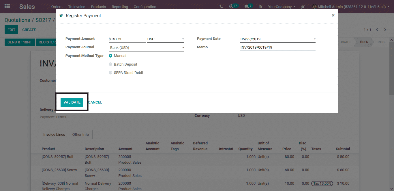Switch to the Other Info tab
The image size is (394, 191).
click(80, 134)
